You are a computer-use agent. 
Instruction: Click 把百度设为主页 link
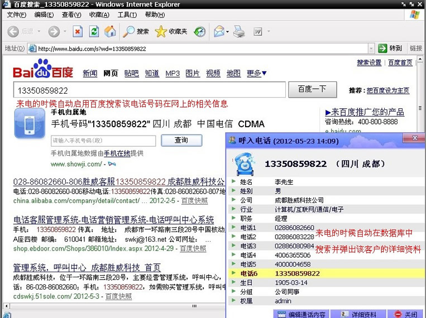(387, 90)
